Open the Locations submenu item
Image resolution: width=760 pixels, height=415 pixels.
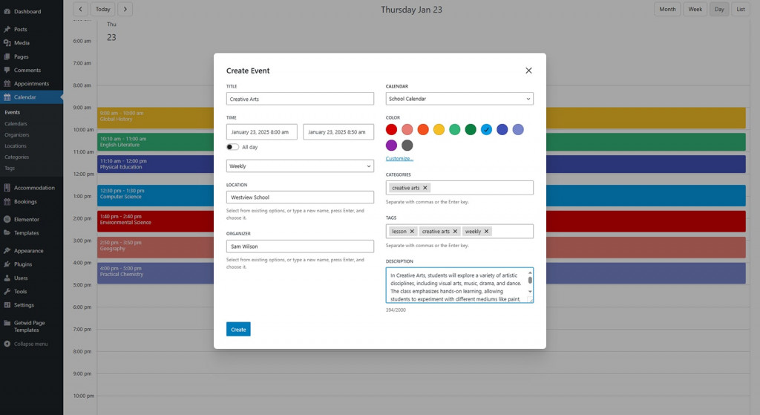coord(16,146)
